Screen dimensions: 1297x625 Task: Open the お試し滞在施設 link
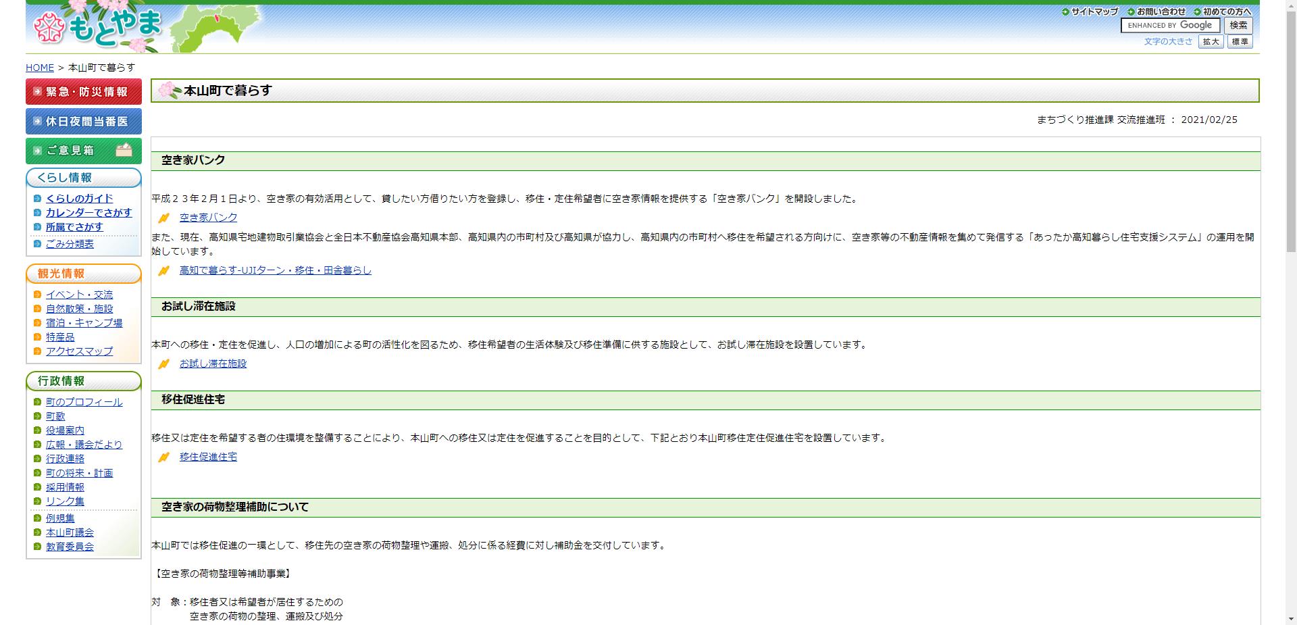212,363
